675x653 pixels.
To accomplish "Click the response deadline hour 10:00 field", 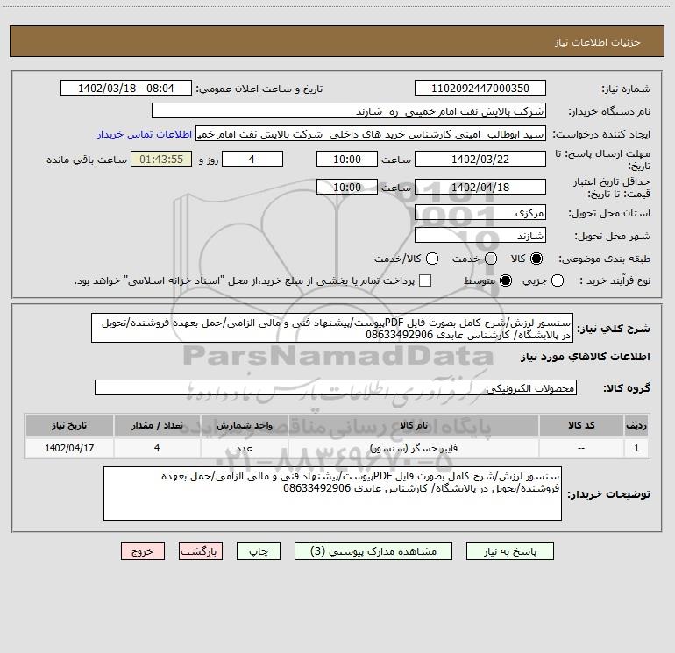I will 347,159.
